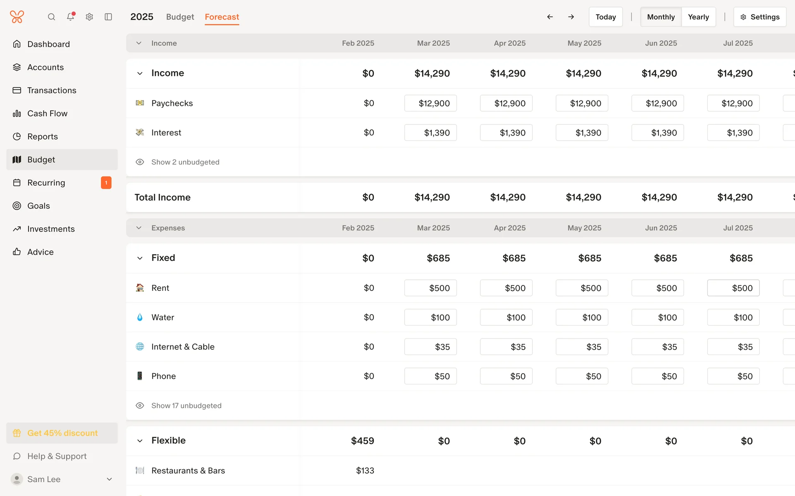Viewport: 795px width, 496px height.
Task: Go to previous period with left arrow
Action: (x=550, y=17)
